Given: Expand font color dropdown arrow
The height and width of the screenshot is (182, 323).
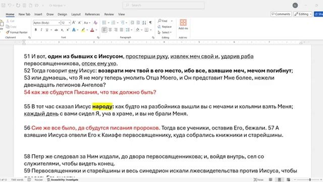Looking at the screenshot, I should pos(96,30).
